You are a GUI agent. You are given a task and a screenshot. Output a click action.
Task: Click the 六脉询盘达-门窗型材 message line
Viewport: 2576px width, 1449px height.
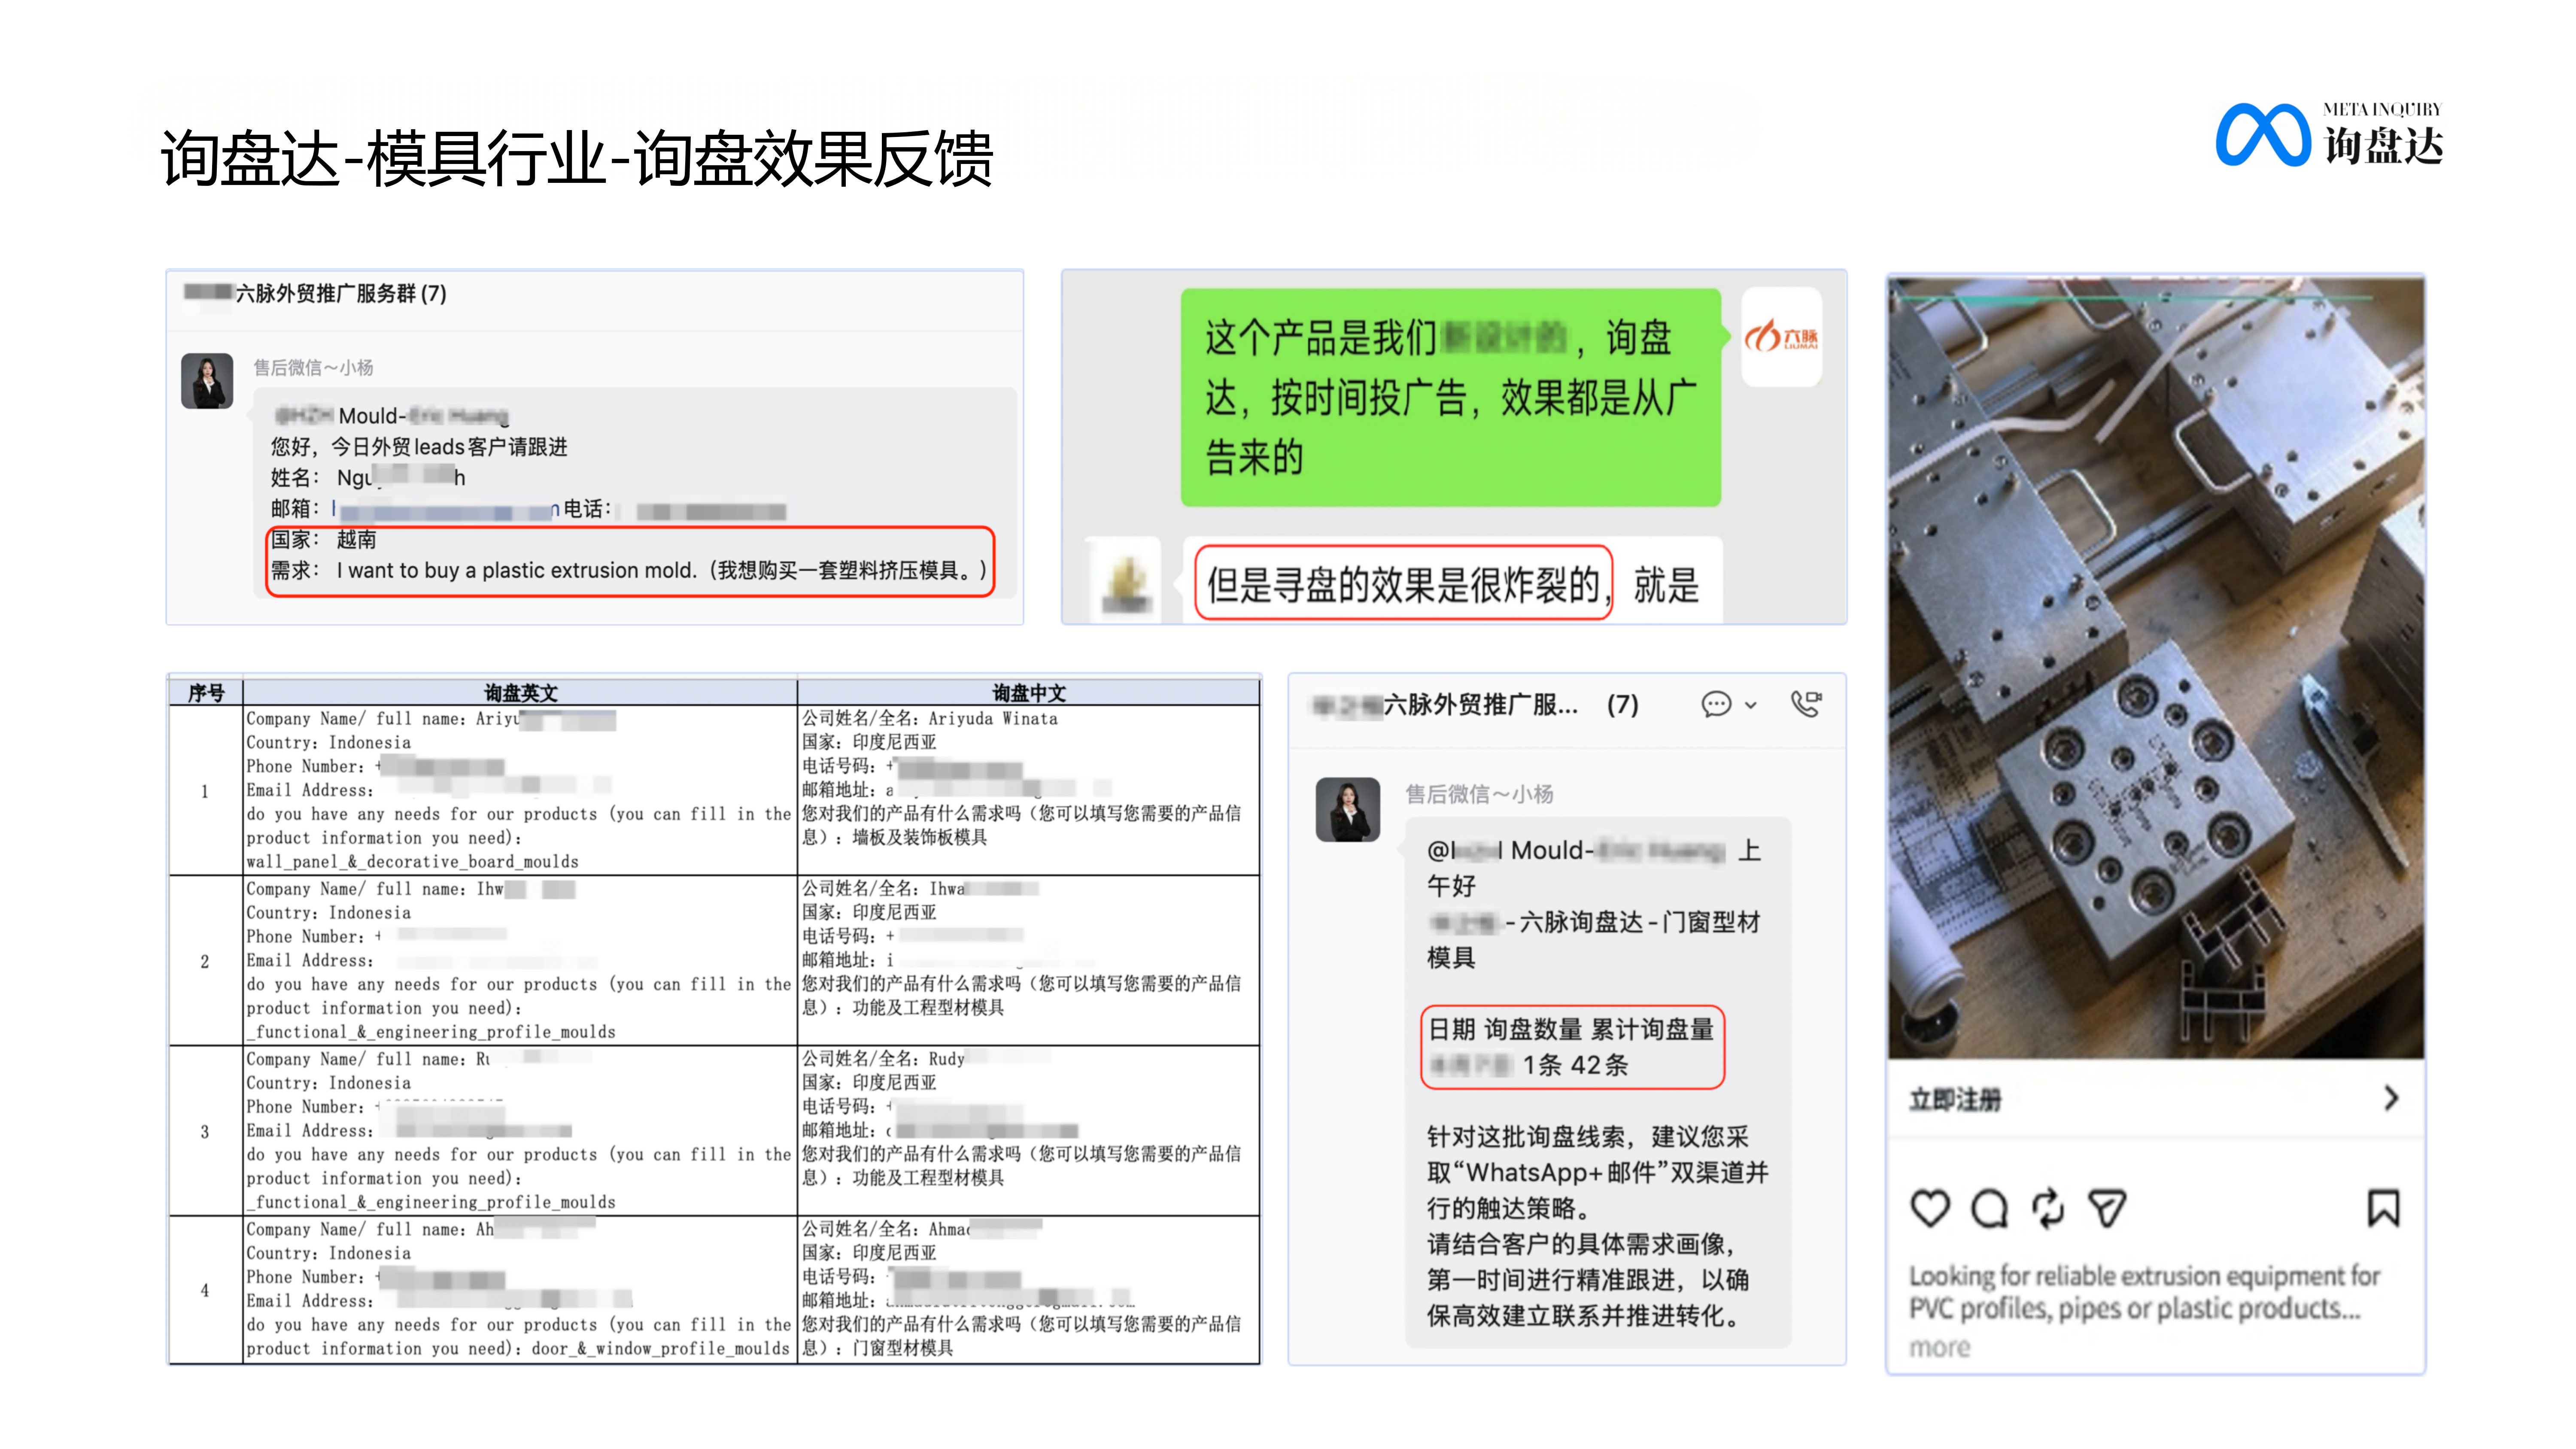pos(1594,939)
